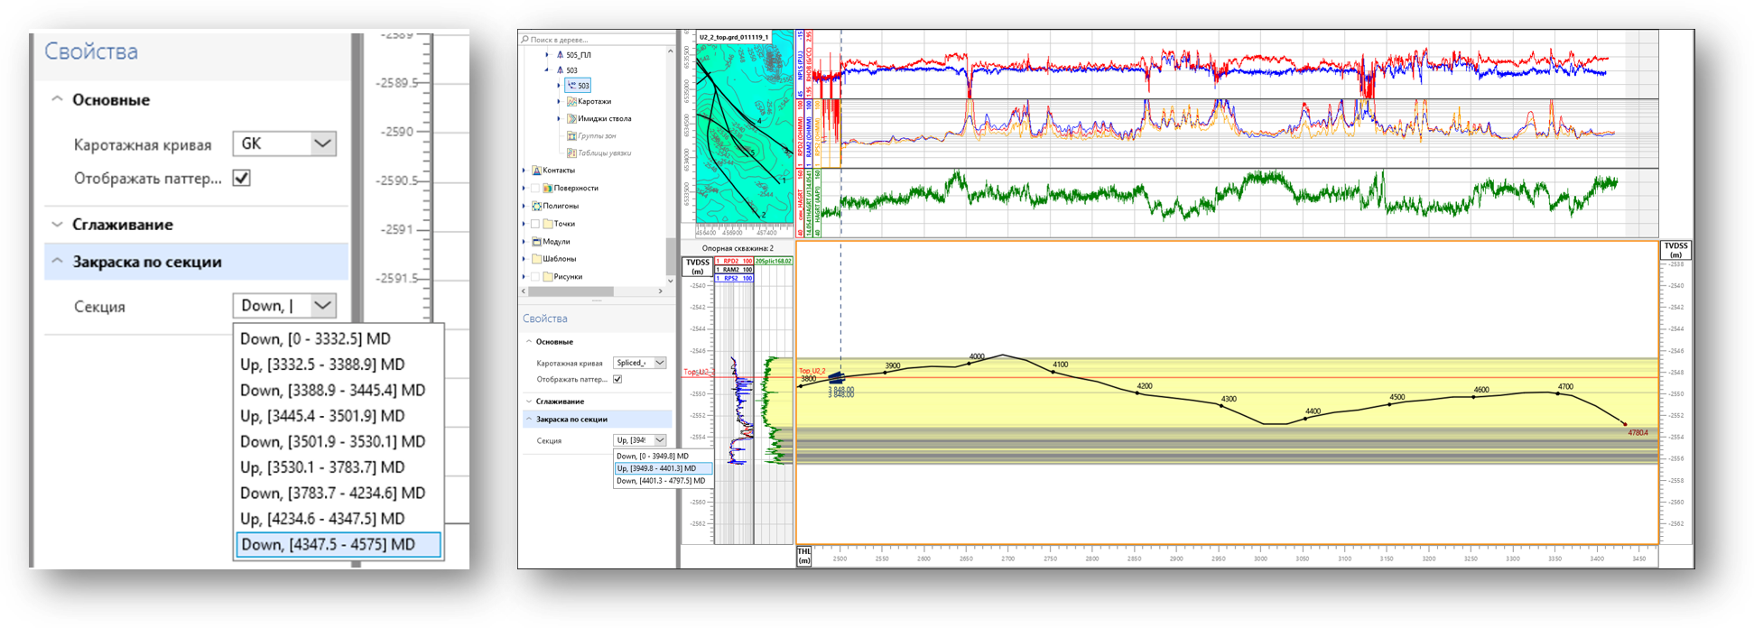Image resolution: width=1754 pixels, height=628 pixels.
Task: Select the 503 trajectory icon in tree
Action: [572, 86]
